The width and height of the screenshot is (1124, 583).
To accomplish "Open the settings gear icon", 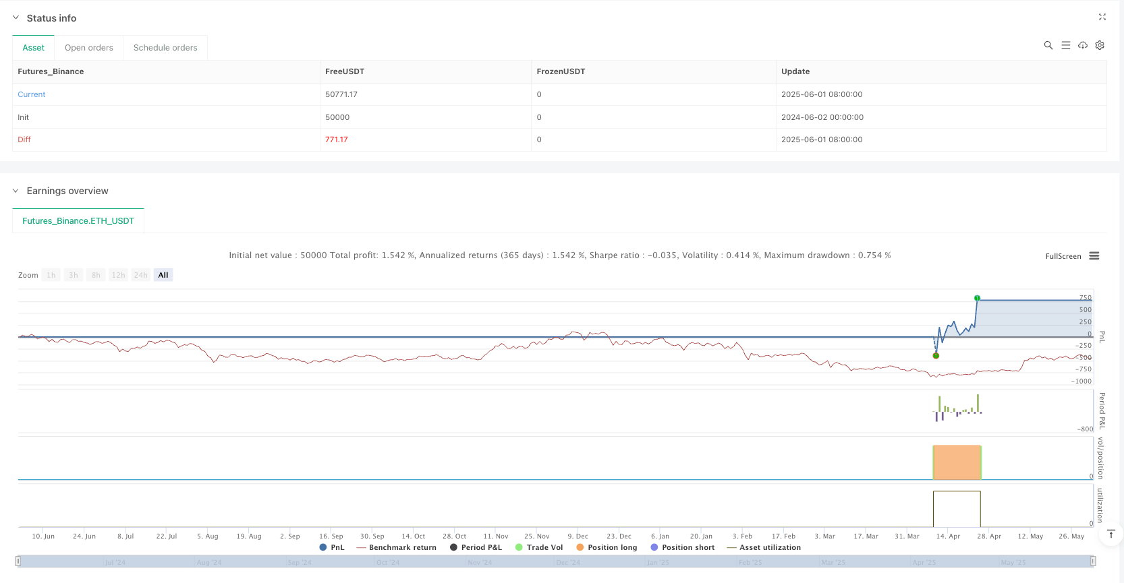I will tap(1100, 45).
